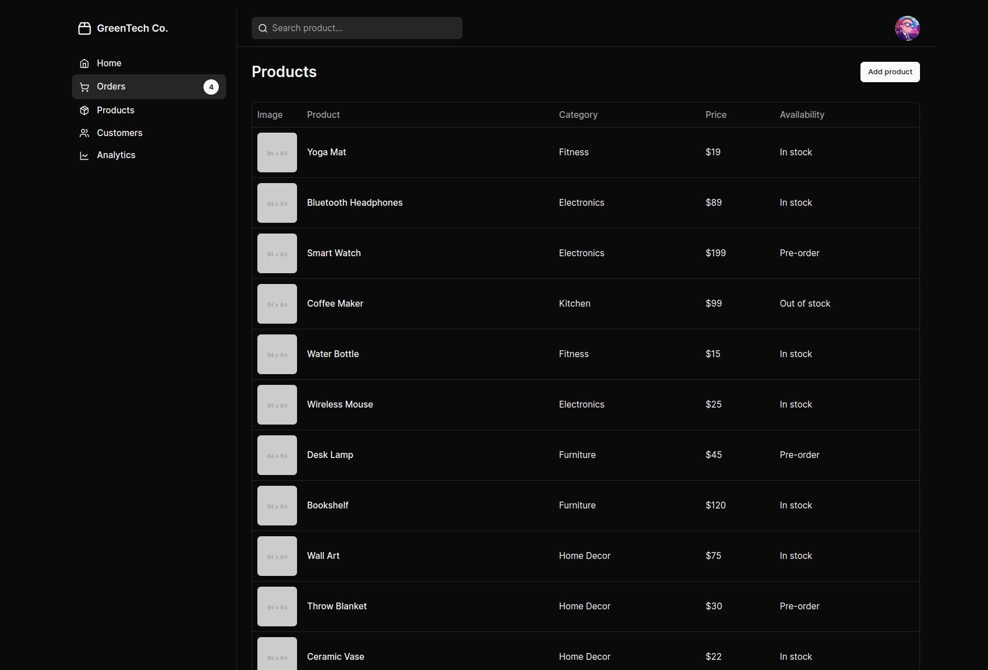Click the Bluetooth Headphones image thumbnail
Viewport: 988px width, 670px height.
coord(277,203)
